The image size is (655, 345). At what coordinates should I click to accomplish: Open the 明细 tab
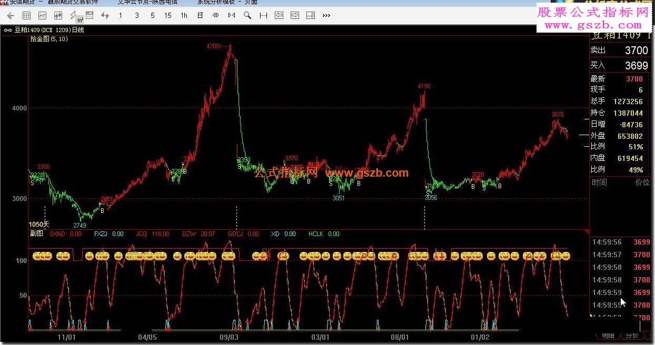click(608, 336)
